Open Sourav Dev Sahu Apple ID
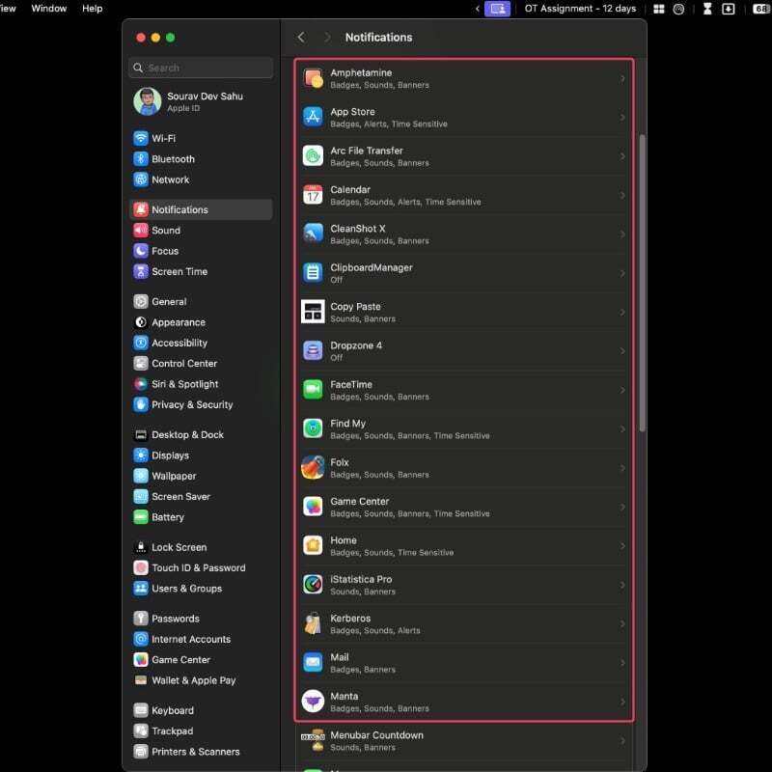The width and height of the screenshot is (772, 772). click(201, 101)
